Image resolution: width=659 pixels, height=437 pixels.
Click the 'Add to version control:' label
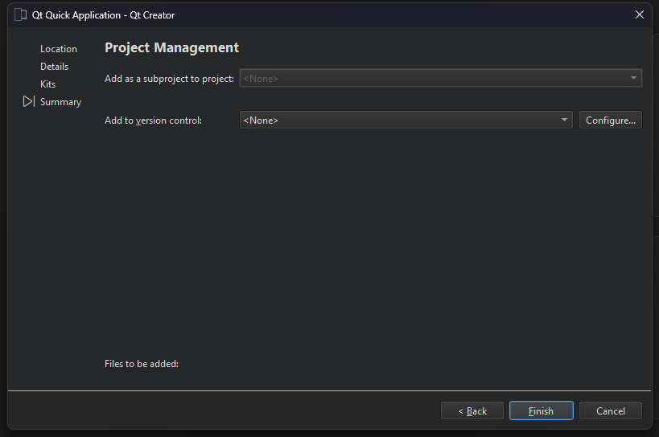[153, 120]
